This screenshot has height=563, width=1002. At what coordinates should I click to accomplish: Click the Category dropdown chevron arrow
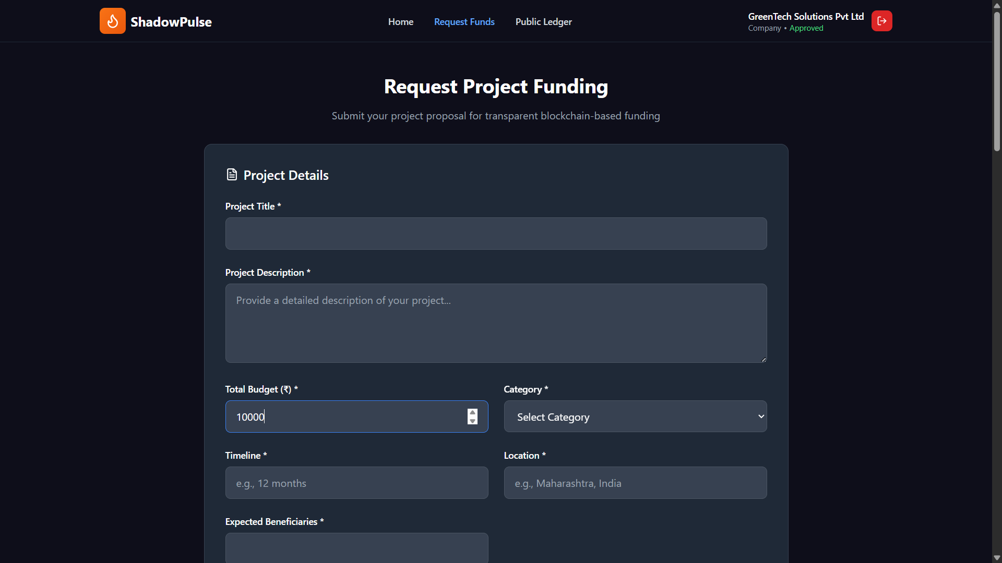click(x=761, y=417)
